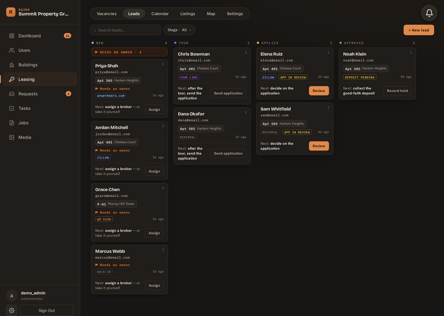This screenshot has width=444, height=316.
Task: Click Marcus Webb's Walk-in tag
Action: tap(104, 272)
